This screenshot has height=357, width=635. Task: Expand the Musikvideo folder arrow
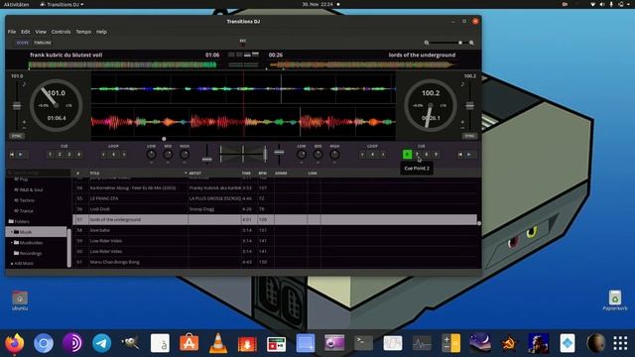[x=11, y=242]
